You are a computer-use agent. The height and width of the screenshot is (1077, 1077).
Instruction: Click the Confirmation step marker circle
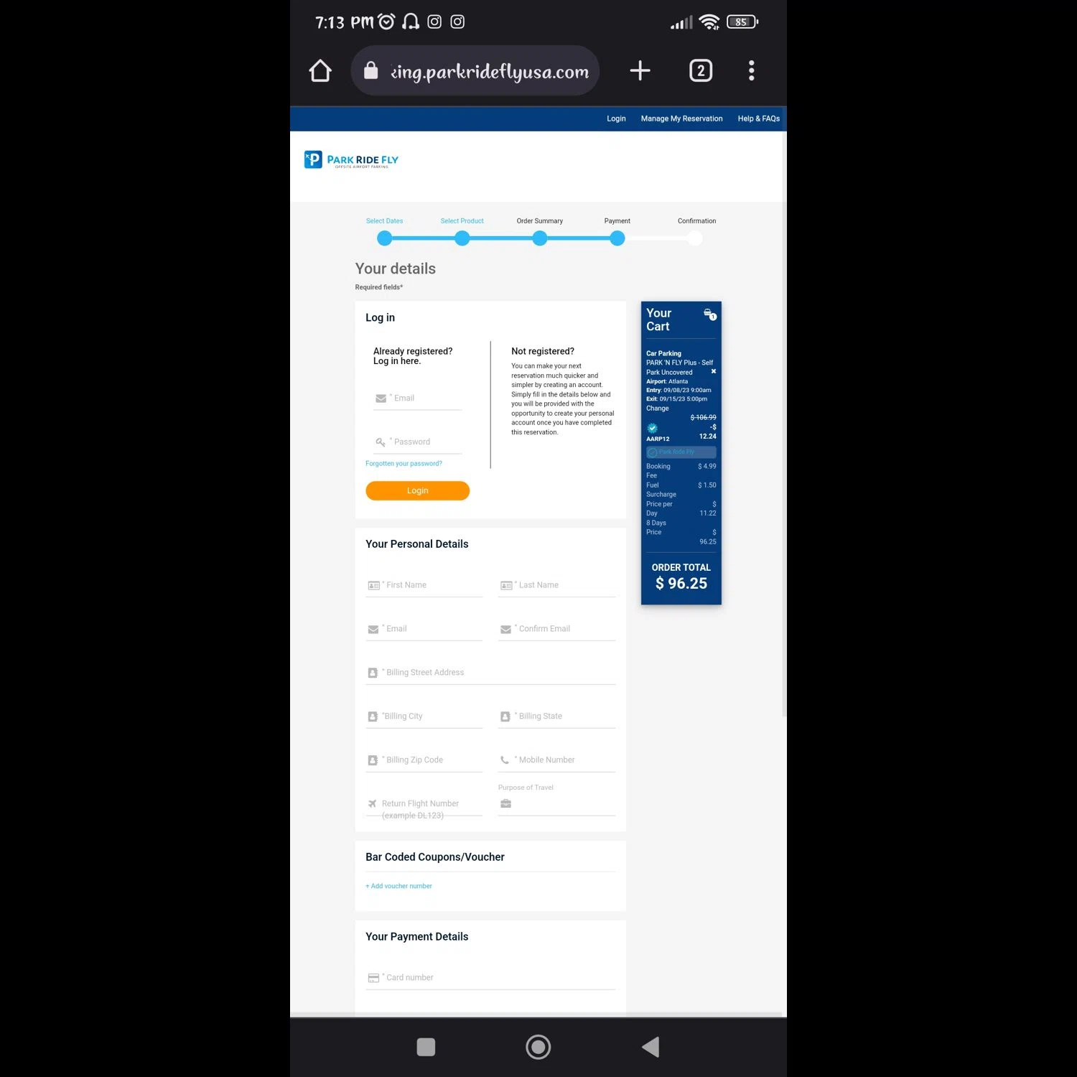[x=695, y=238]
